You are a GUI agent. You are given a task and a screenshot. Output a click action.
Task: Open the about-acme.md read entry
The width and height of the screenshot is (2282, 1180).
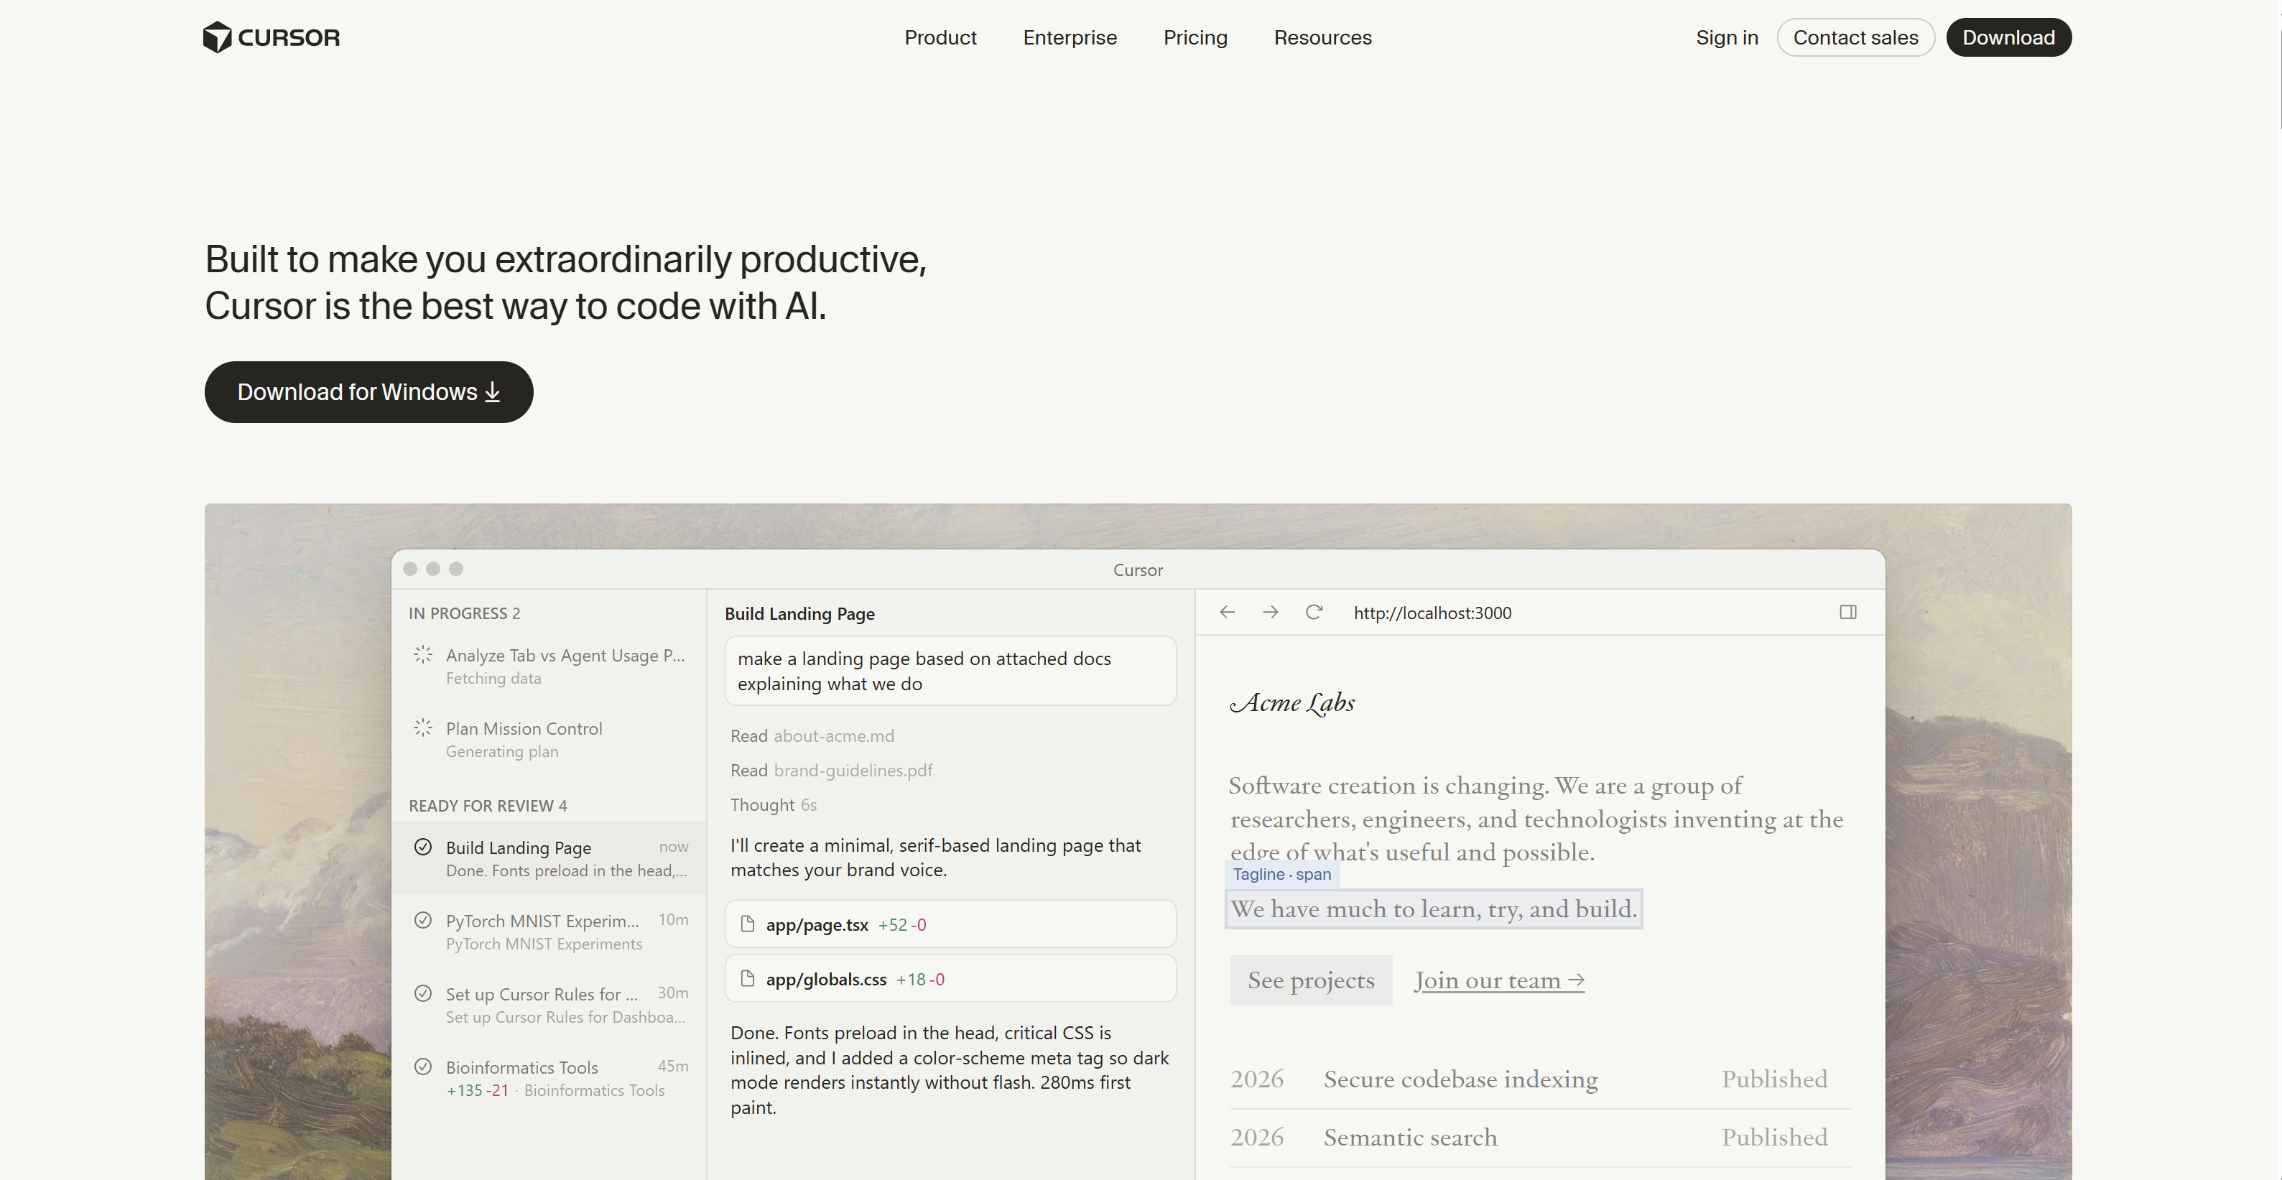point(812,736)
